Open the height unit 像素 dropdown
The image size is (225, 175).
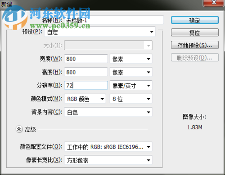131,72
